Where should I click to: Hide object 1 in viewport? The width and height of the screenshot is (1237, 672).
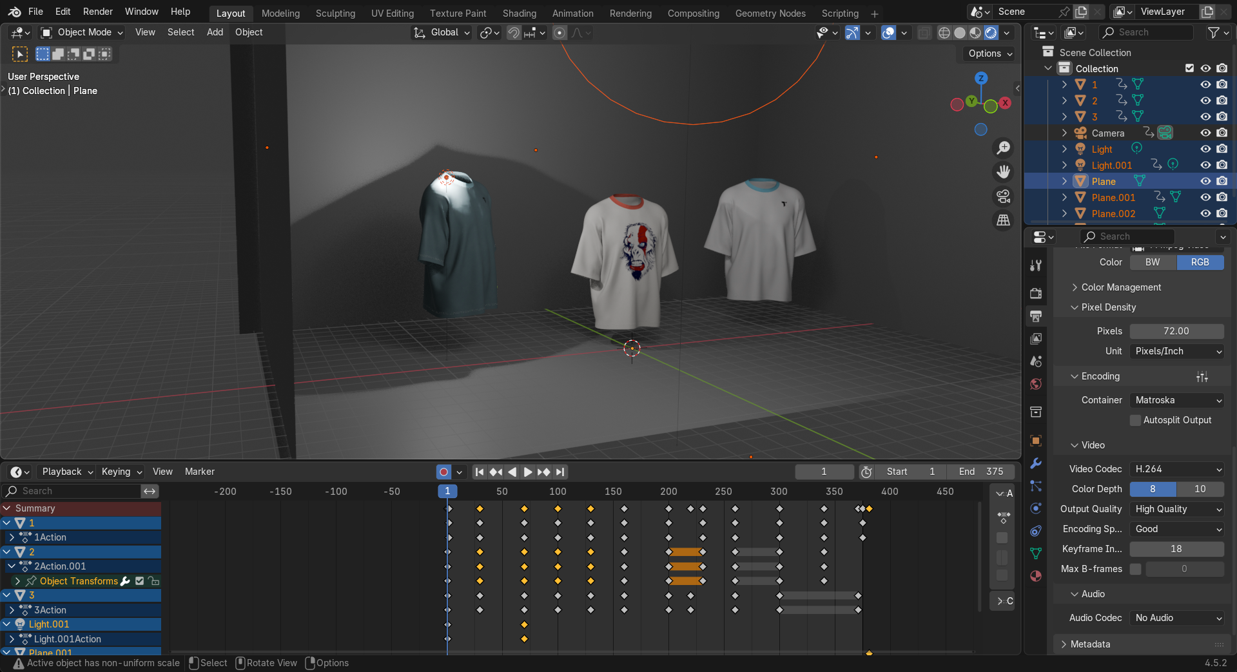1205,84
